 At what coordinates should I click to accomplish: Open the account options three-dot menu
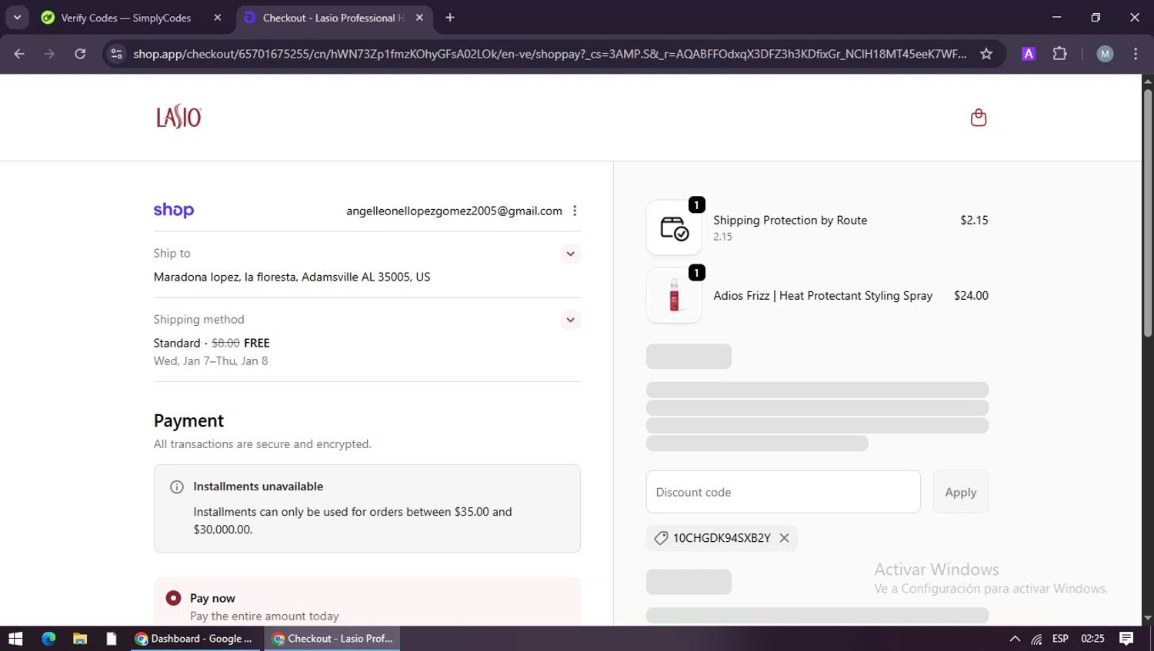tap(575, 211)
